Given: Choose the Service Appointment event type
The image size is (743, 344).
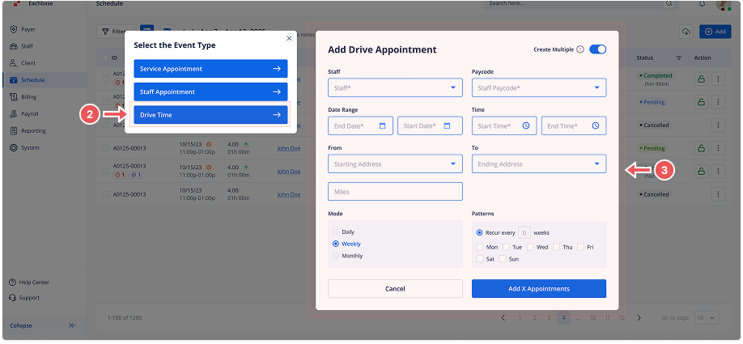Looking at the screenshot, I should 210,69.
